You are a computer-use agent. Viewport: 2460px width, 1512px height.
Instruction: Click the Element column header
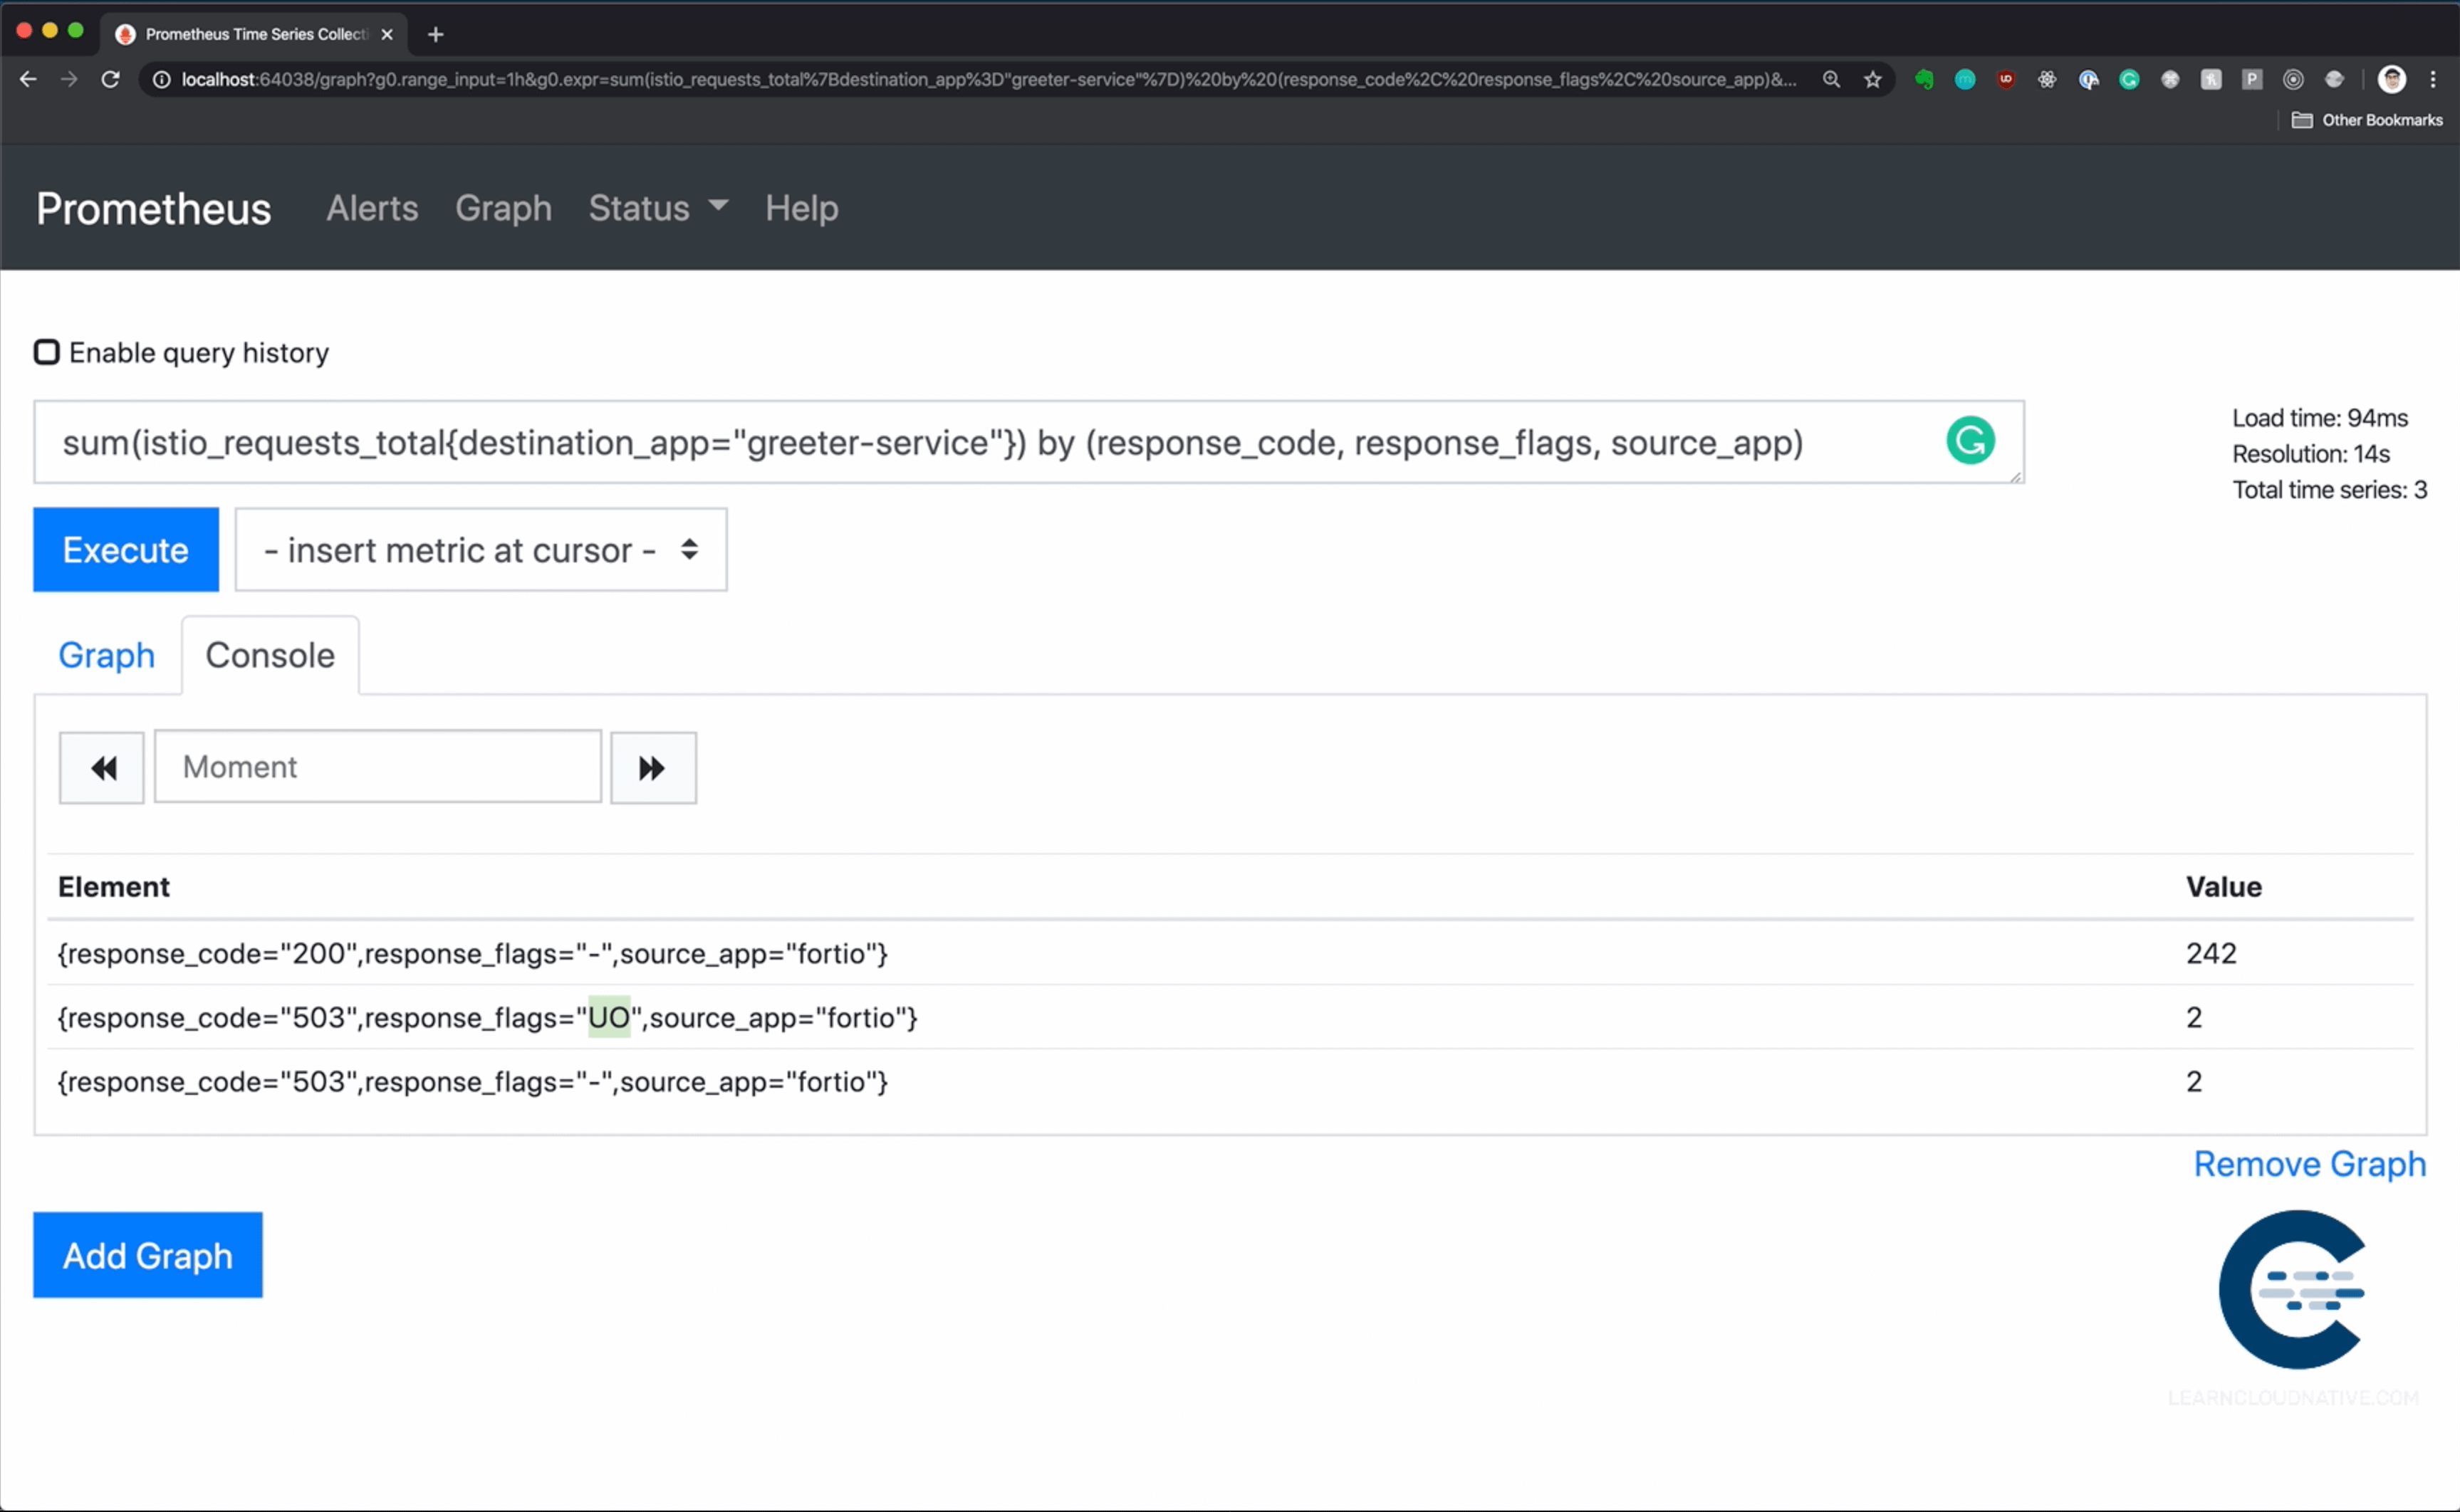pos(114,886)
